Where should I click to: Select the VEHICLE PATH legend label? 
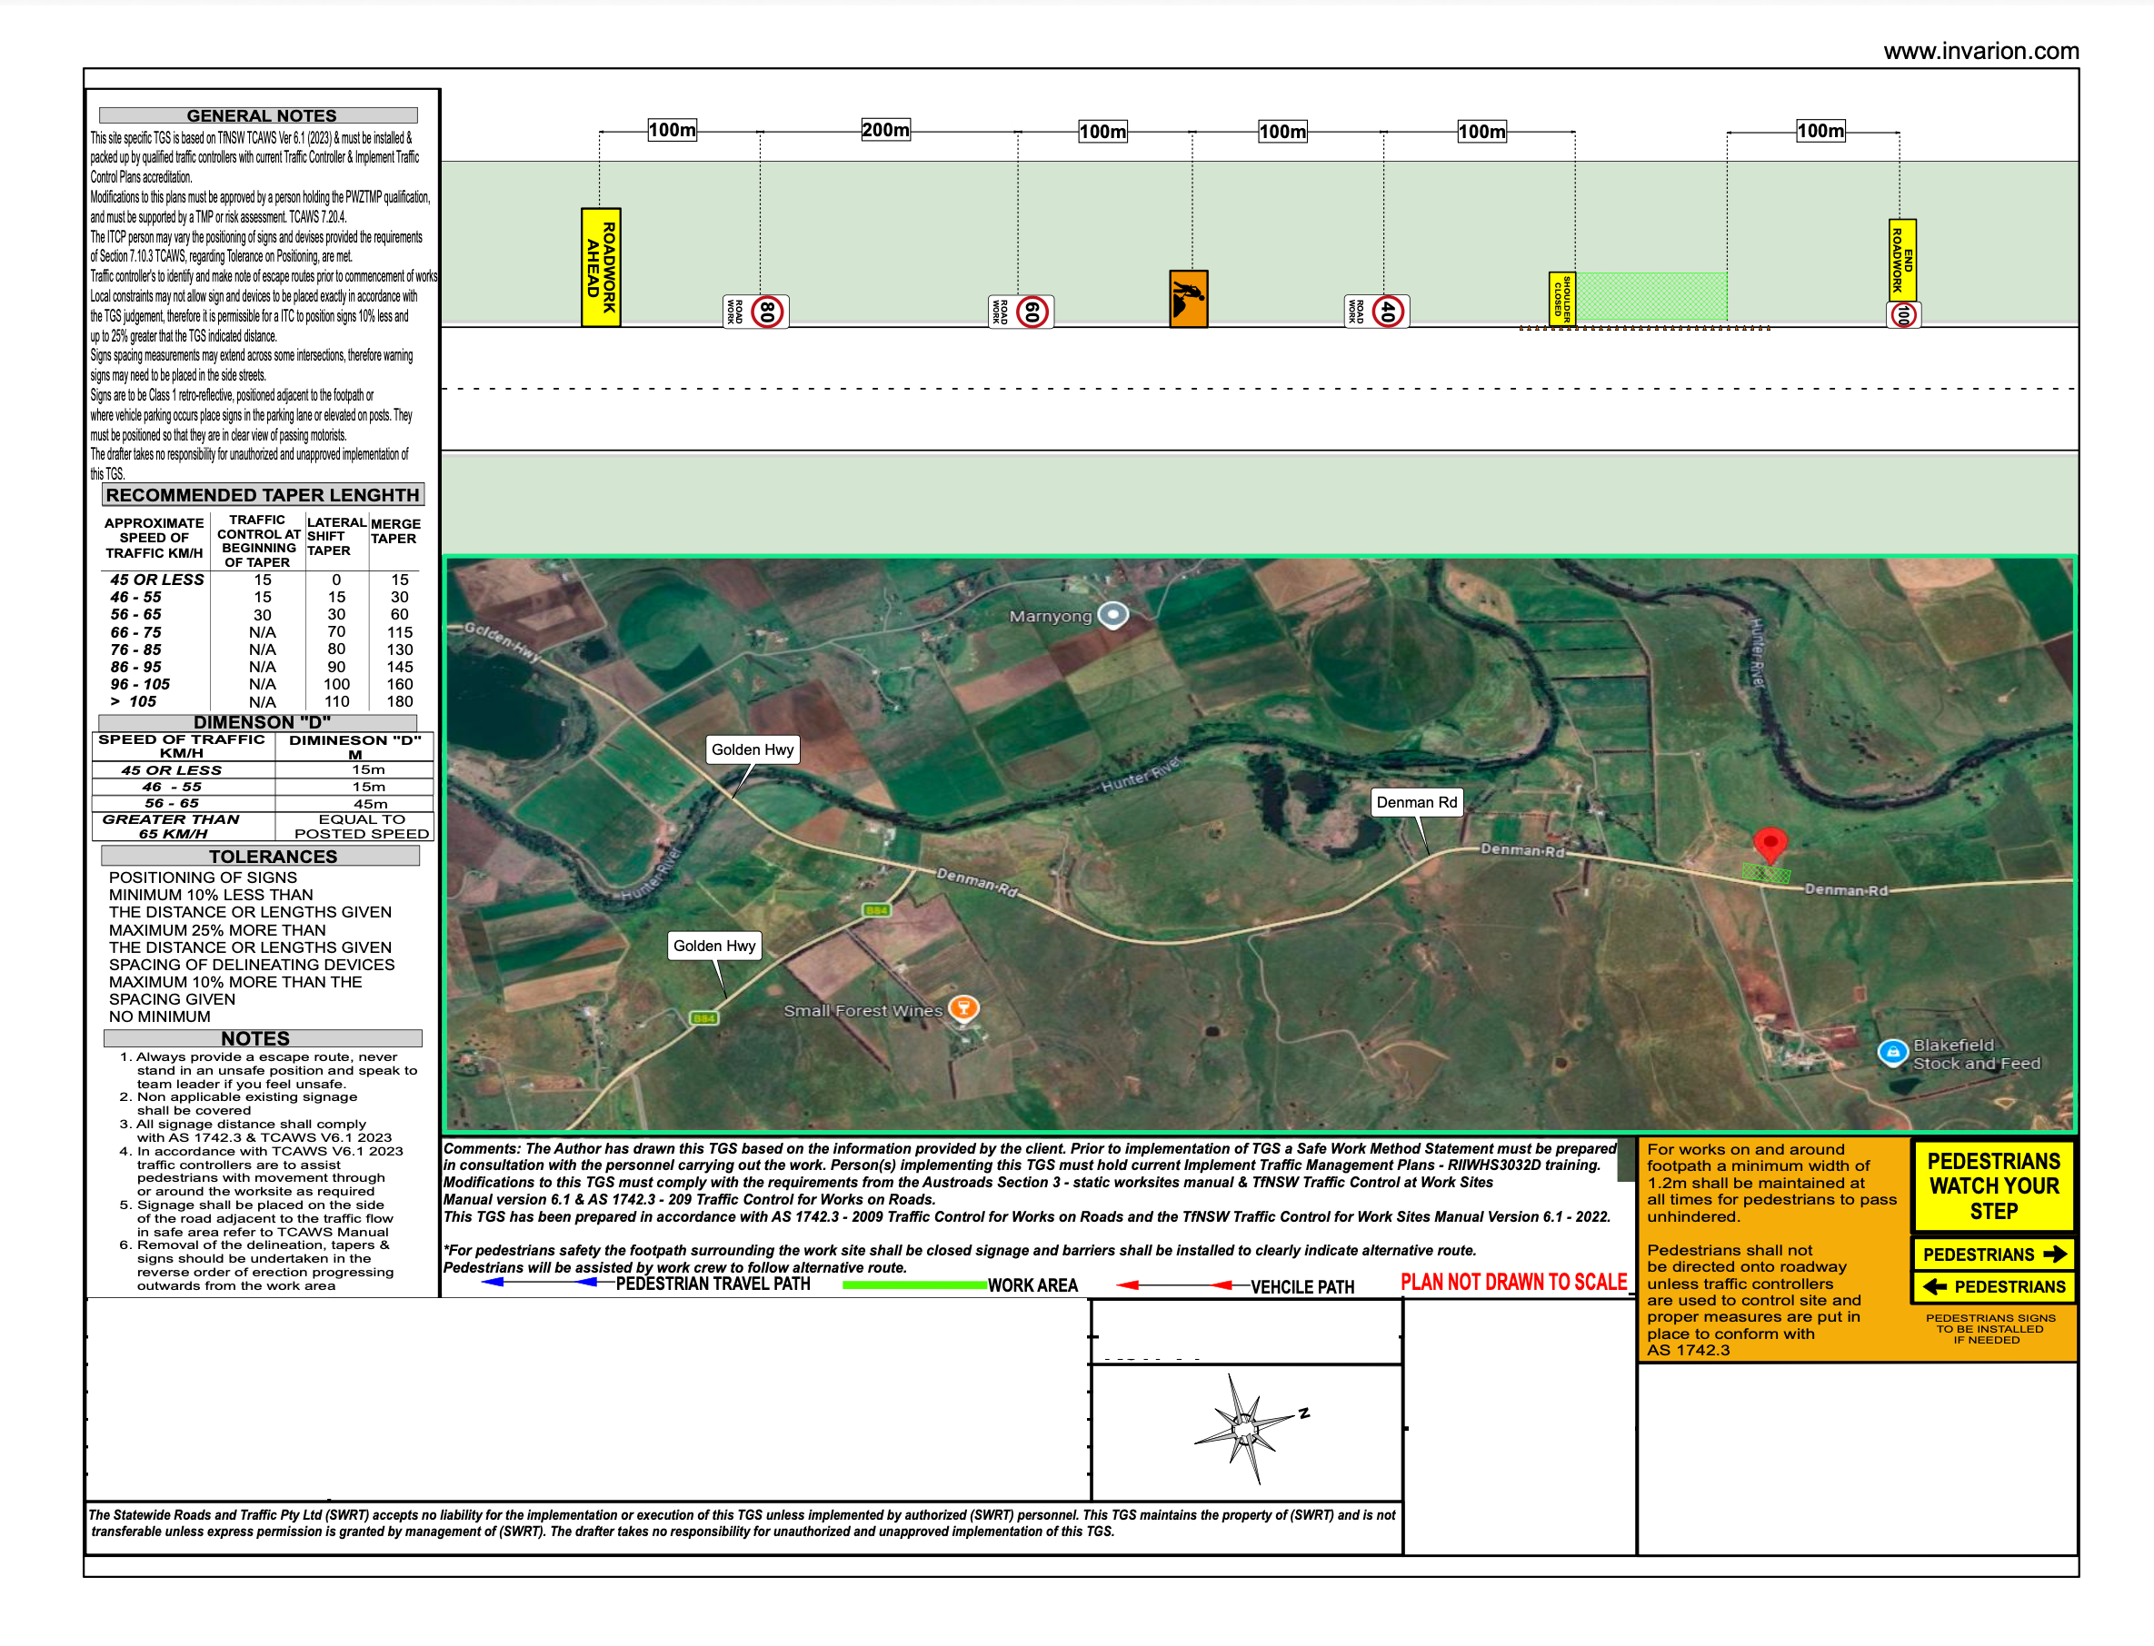1301,1286
